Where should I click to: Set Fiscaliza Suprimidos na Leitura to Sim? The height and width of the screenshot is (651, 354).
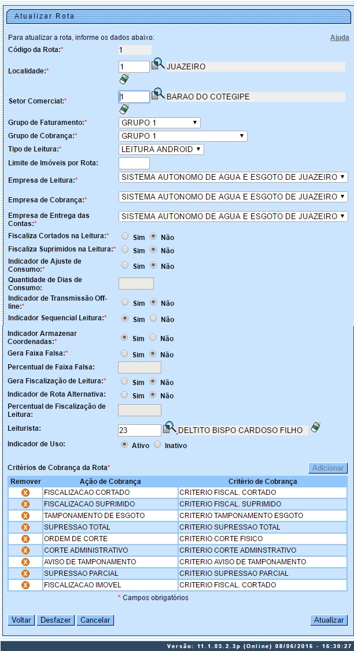[124, 250]
